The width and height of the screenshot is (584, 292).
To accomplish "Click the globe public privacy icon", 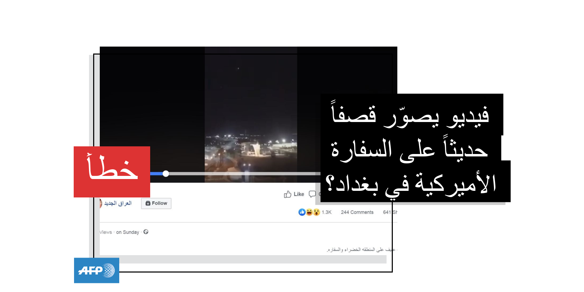I will pos(146,232).
